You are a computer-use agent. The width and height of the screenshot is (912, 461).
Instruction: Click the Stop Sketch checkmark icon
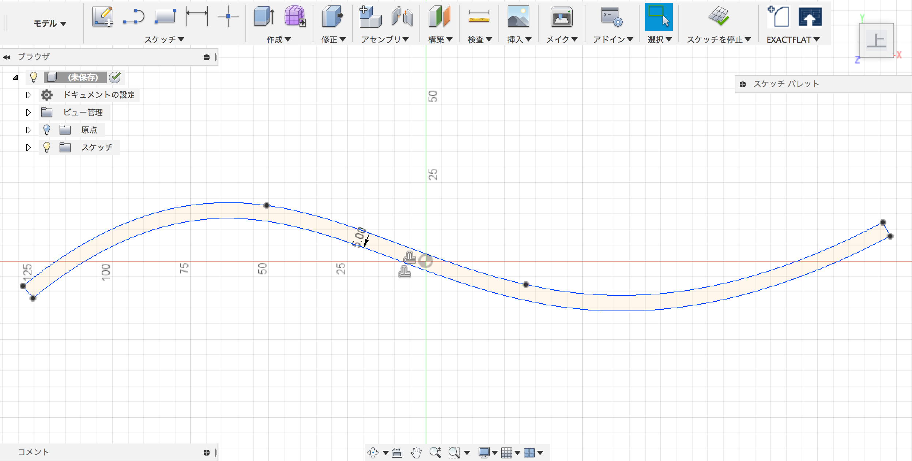(x=718, y=17)
